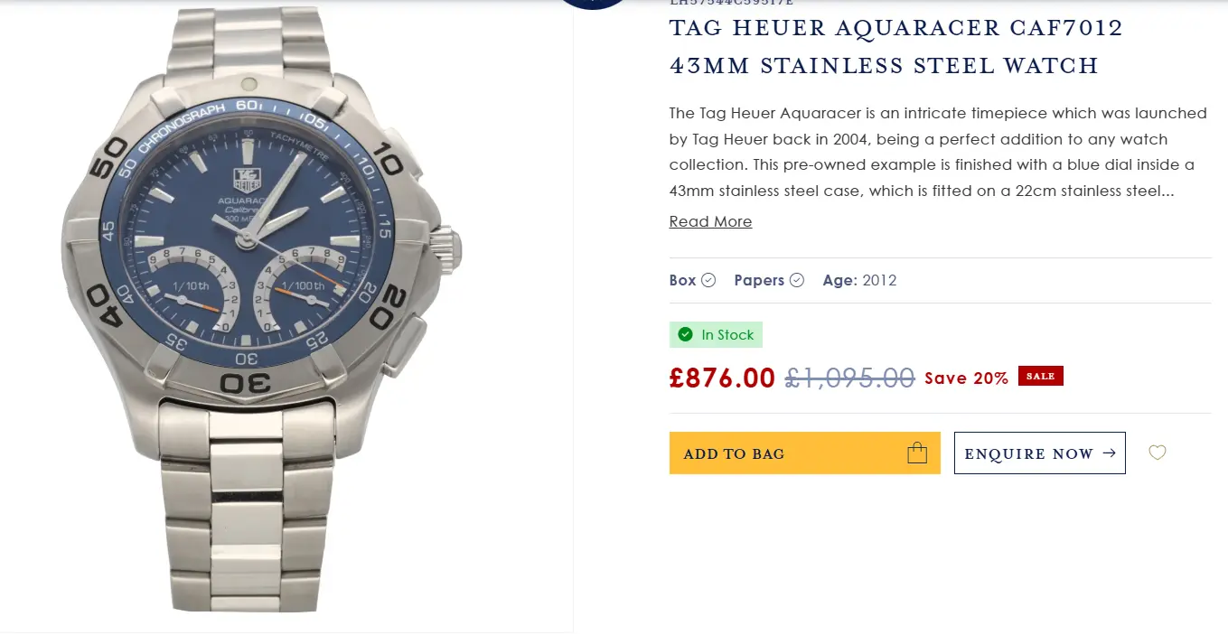1228x635 pixels.
Task: Click the heart wishlist icon
Action: click(1157, 453)
